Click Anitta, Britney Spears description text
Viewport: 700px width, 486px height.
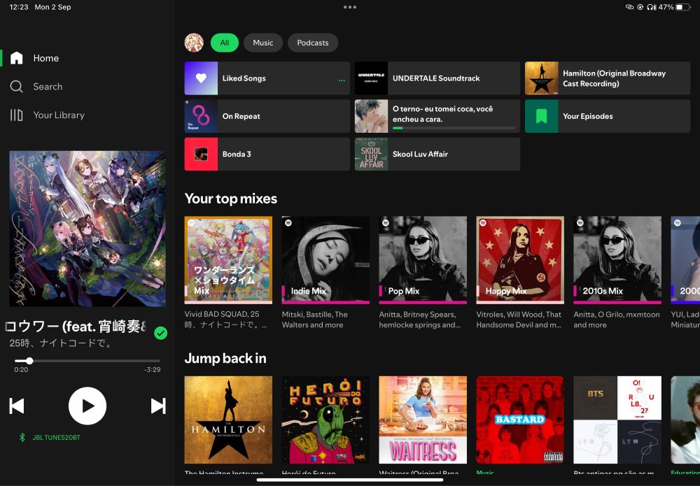coord(419,320)
